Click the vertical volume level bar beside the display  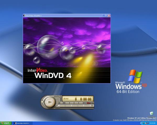(x=61, y=98)
